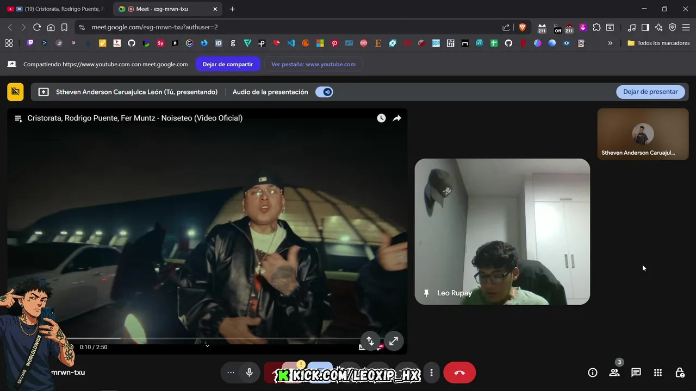The image size is (696, 391).
Task: Show the participants people panel
Action: 614,373
